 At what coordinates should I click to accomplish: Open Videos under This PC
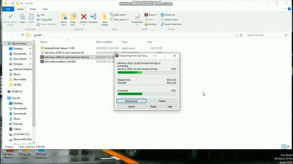coord(17,129)
